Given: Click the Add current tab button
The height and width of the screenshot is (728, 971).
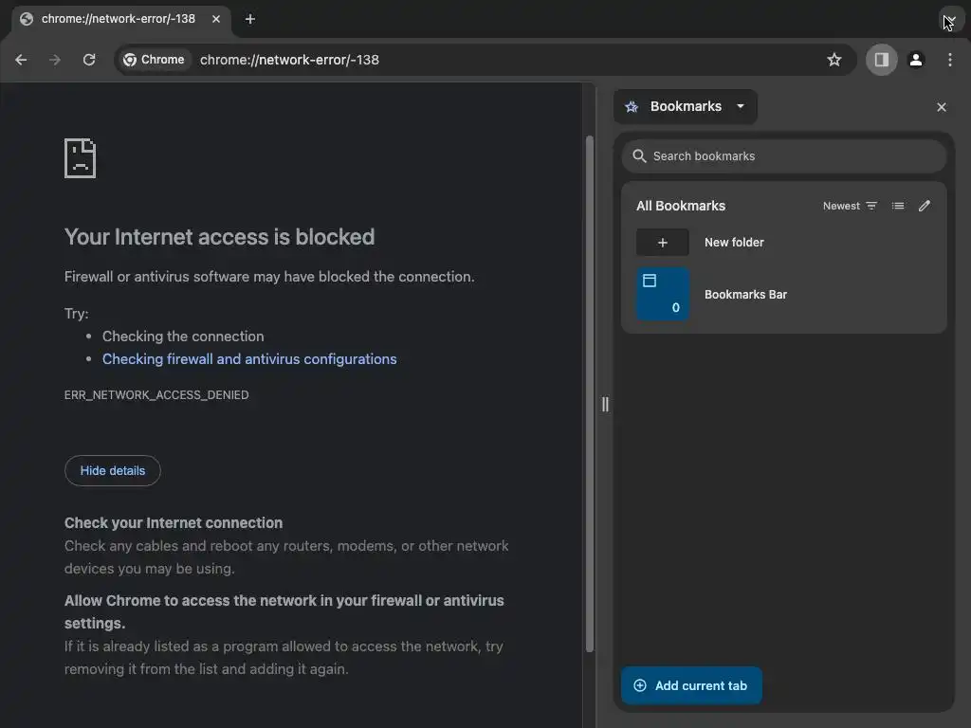Looking at the screenshot, I should pyautogui.click(x=691, y=685).
